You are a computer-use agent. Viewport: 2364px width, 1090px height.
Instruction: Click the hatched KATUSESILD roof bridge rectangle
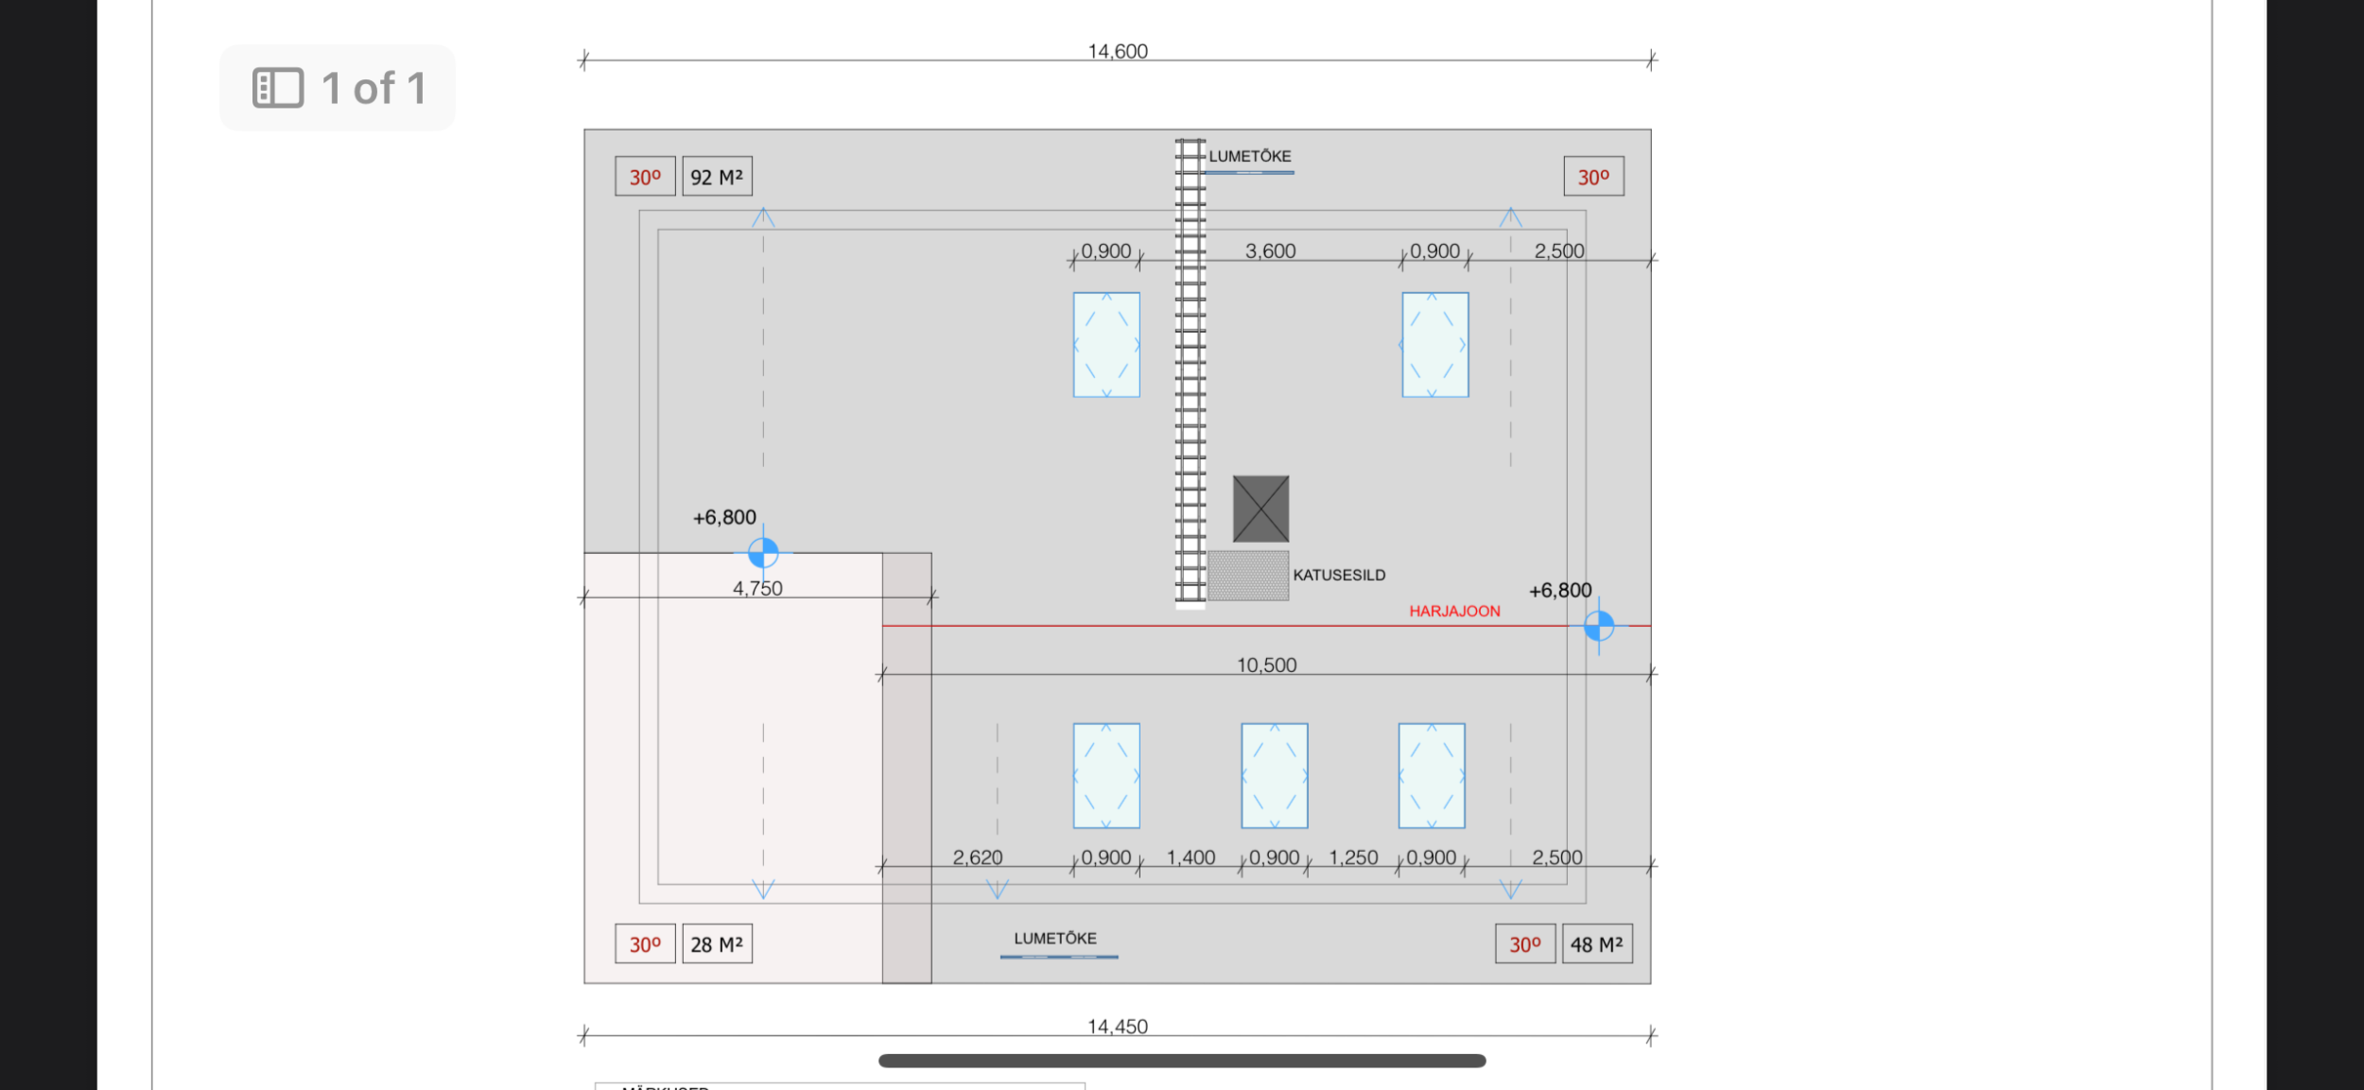click(1247, 576)
